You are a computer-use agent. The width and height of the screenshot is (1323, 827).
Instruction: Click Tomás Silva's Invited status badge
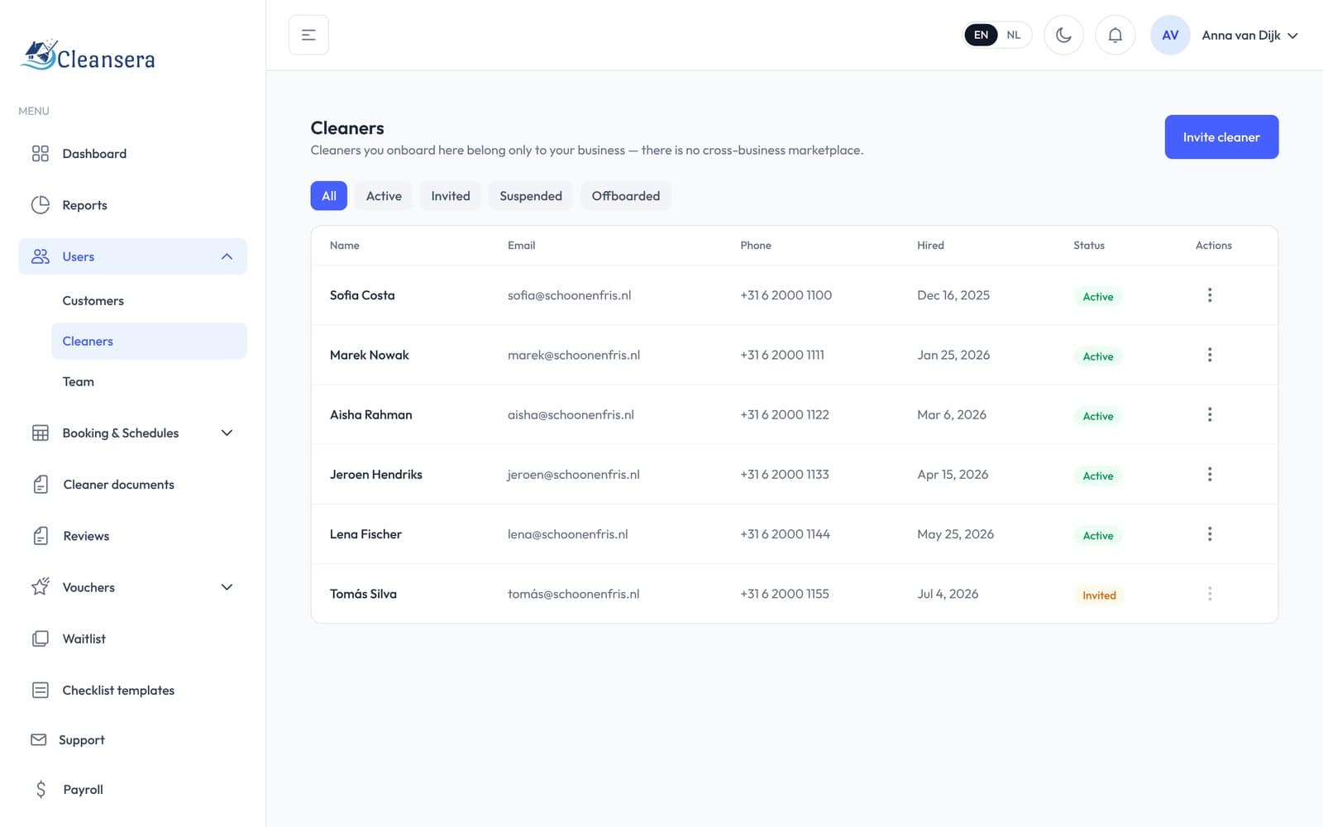coord(1099,595)
